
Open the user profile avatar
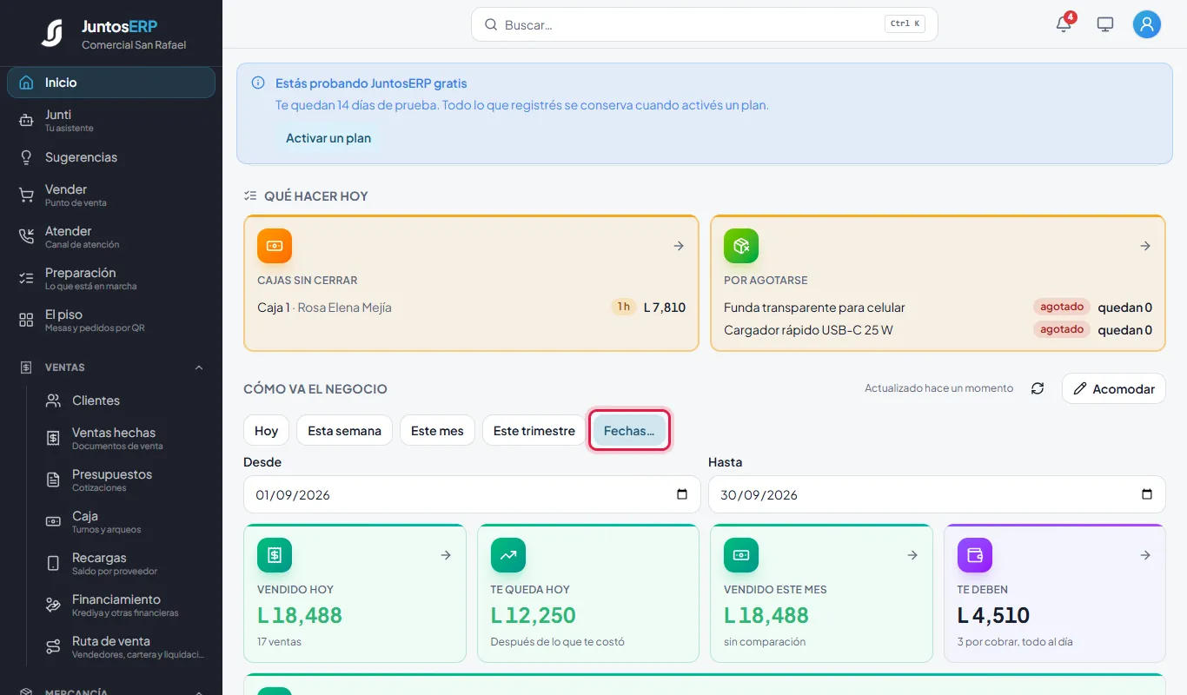click(1147, 24)
